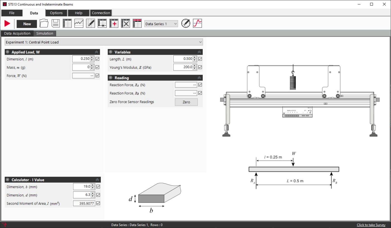Switch to the Simulation tab
This screenshot has width=391, height=228.
pos(45,33)
